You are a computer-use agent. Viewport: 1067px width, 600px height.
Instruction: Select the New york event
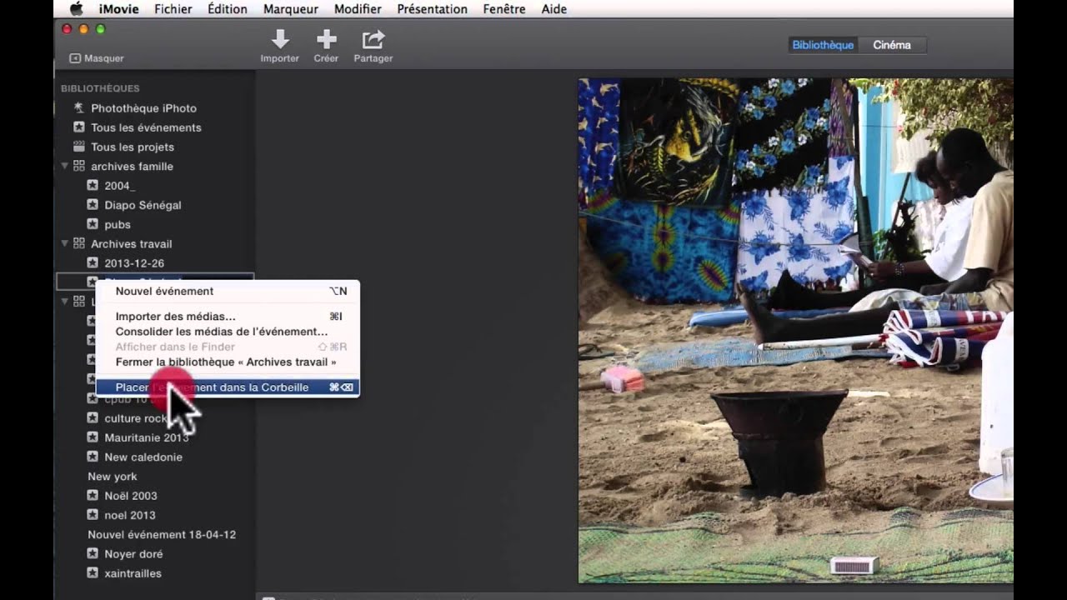113,477
